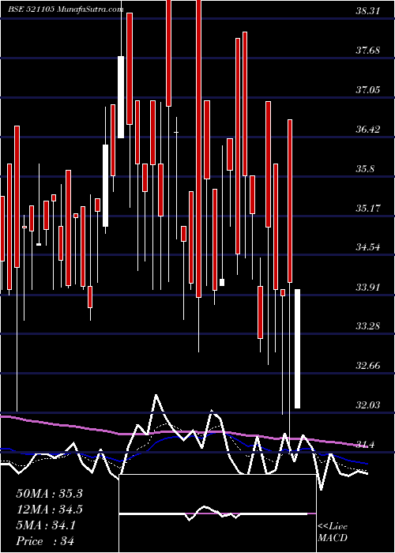Click the 33.28 price axis label

[x=367, y=326]
